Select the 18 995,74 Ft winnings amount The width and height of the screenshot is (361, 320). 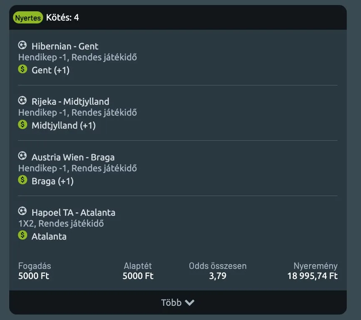click(312, 276)
